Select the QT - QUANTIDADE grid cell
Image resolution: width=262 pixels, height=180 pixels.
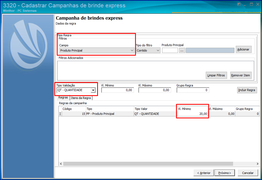[155, 114]
